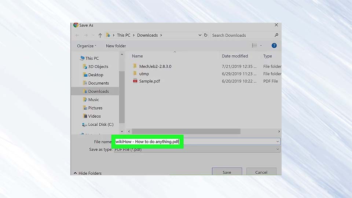Collapse with Hide Folders
Viewport: 352px width, 198px height.
point(88,173)
